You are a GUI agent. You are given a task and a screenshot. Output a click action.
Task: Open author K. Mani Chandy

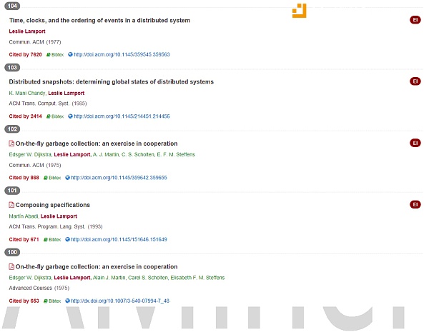[x=27, y=94]
